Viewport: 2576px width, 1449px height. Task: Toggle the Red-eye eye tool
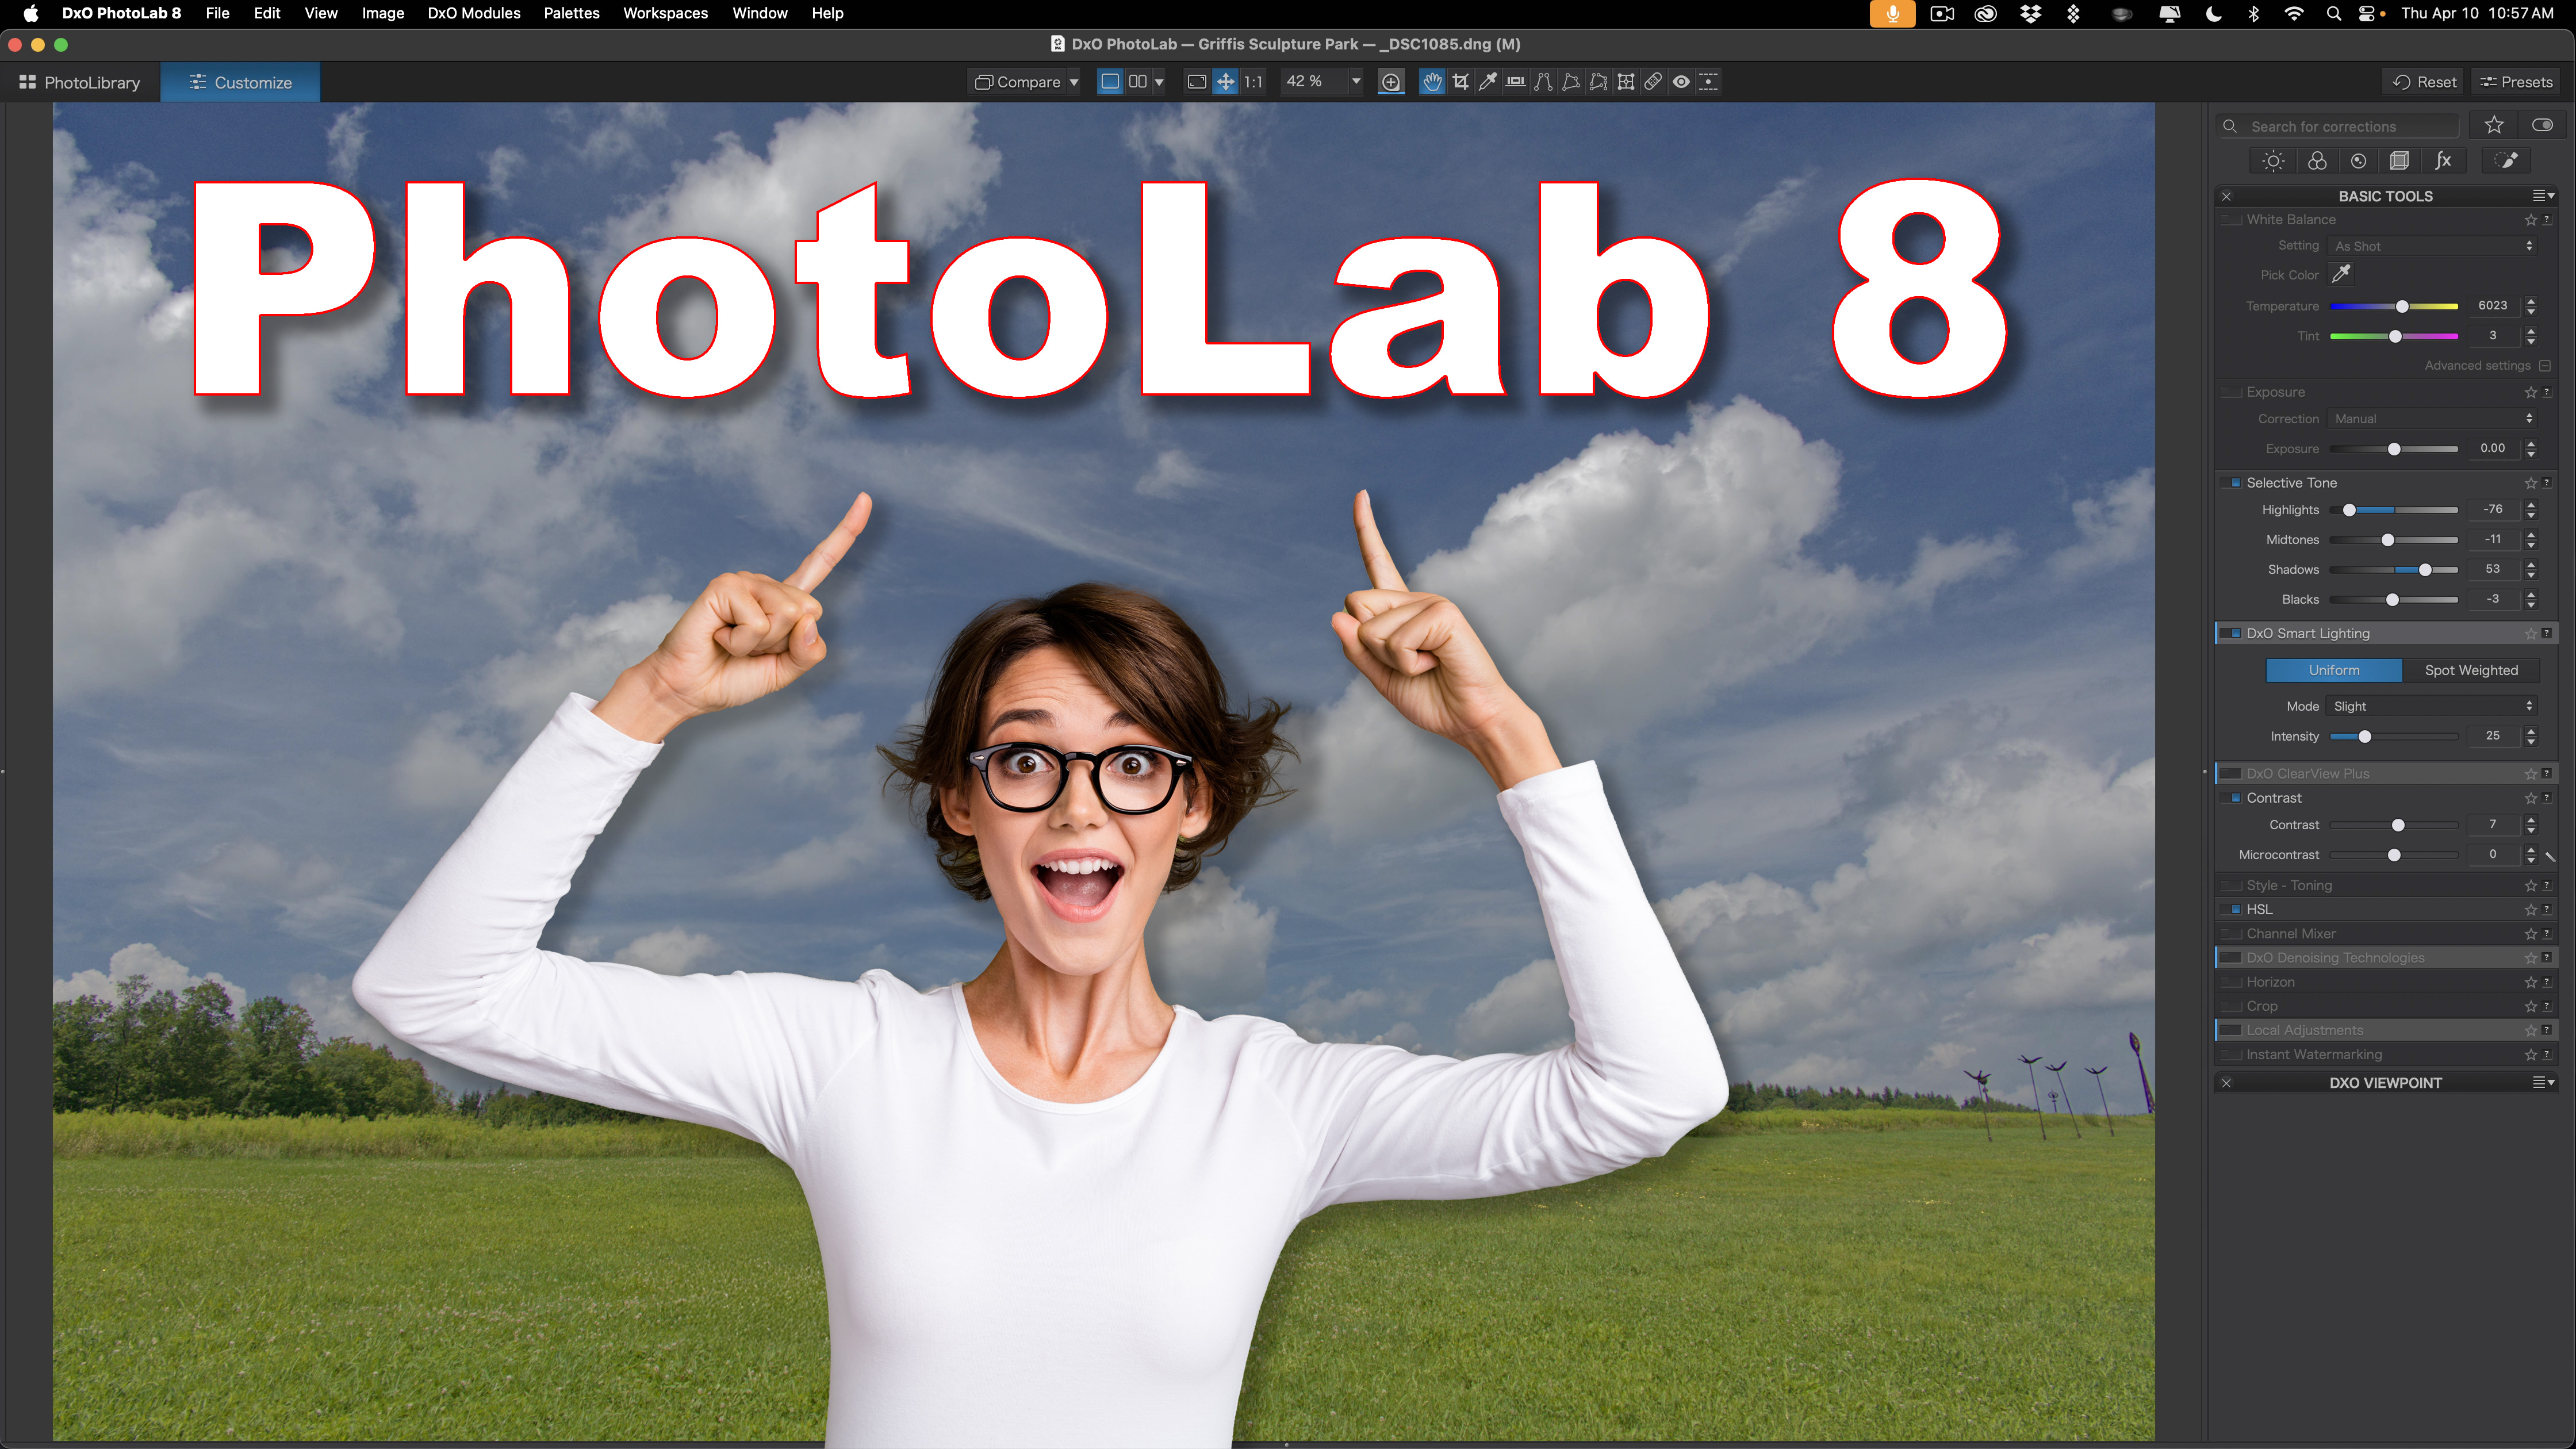(x=1681, y=82)
